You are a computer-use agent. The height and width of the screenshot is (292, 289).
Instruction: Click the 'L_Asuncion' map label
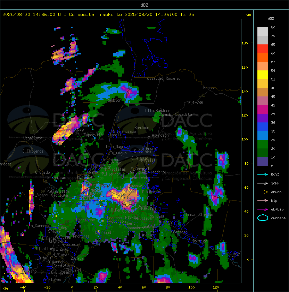(x=158, y=135)
